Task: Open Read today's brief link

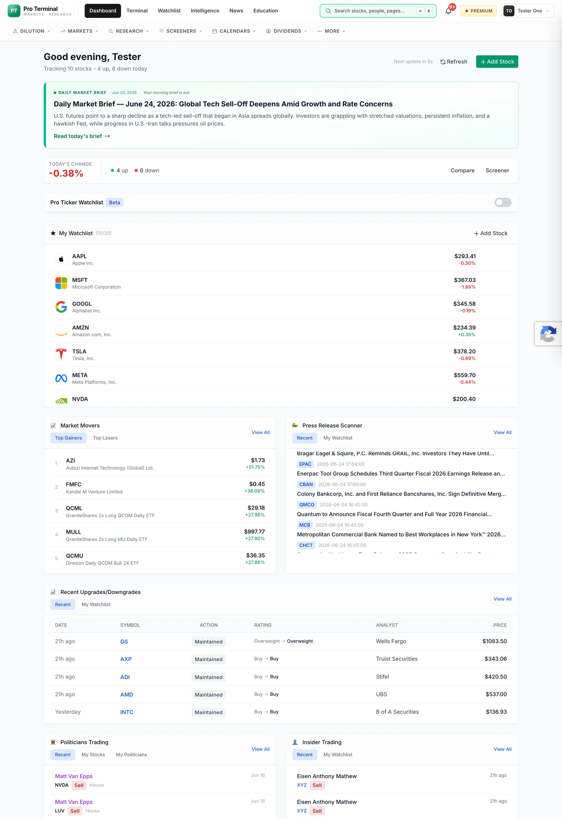Action: (x=82, y=136)
